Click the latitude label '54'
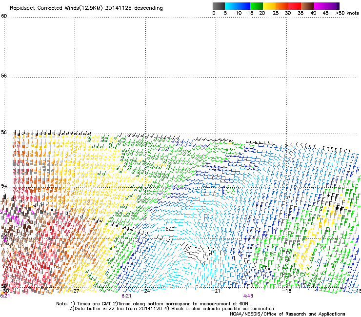This screenshot has width=361, height=317. [4, 186]
